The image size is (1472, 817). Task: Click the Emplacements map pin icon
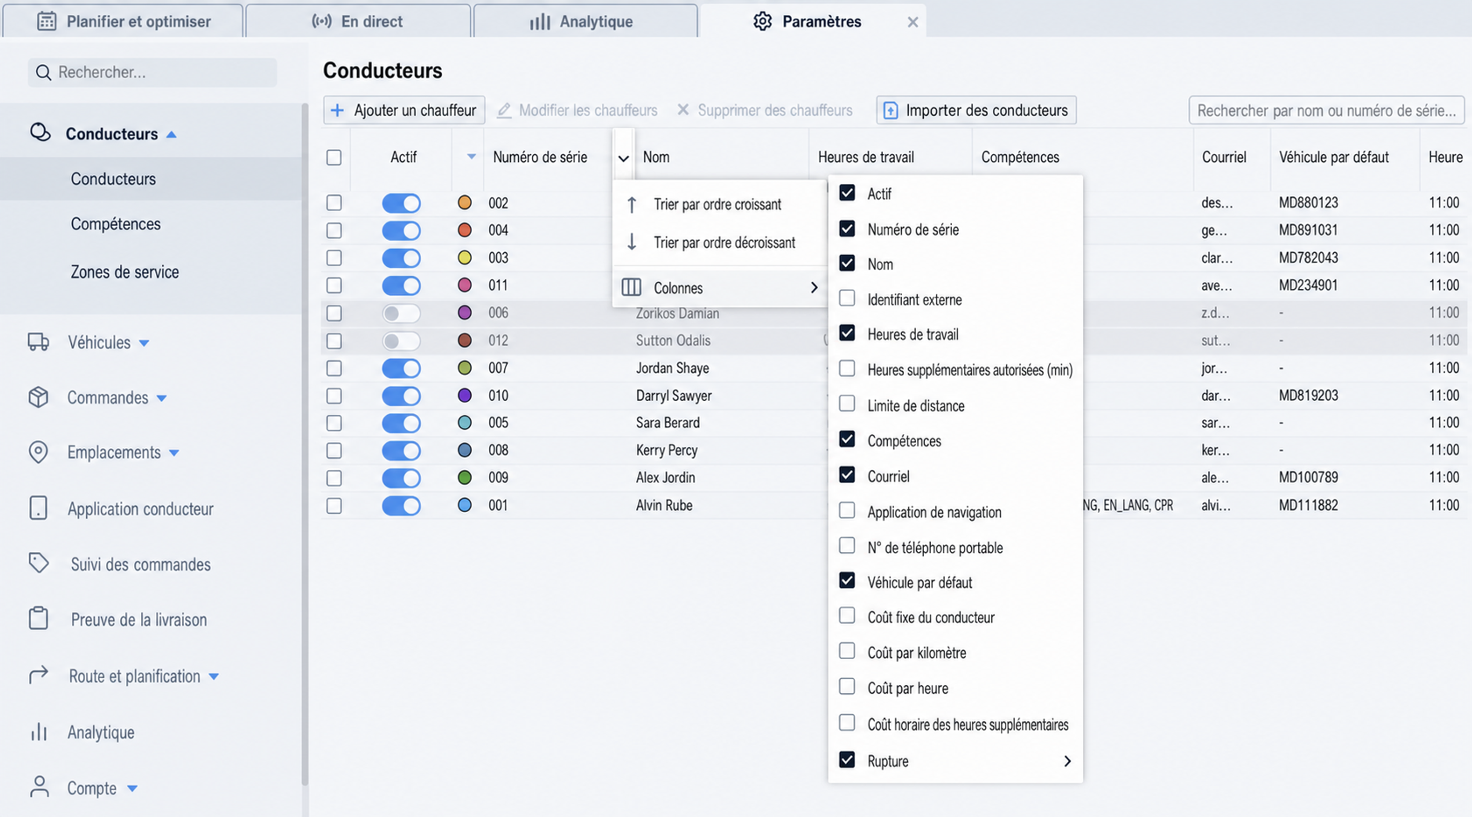tap(38, 452)
